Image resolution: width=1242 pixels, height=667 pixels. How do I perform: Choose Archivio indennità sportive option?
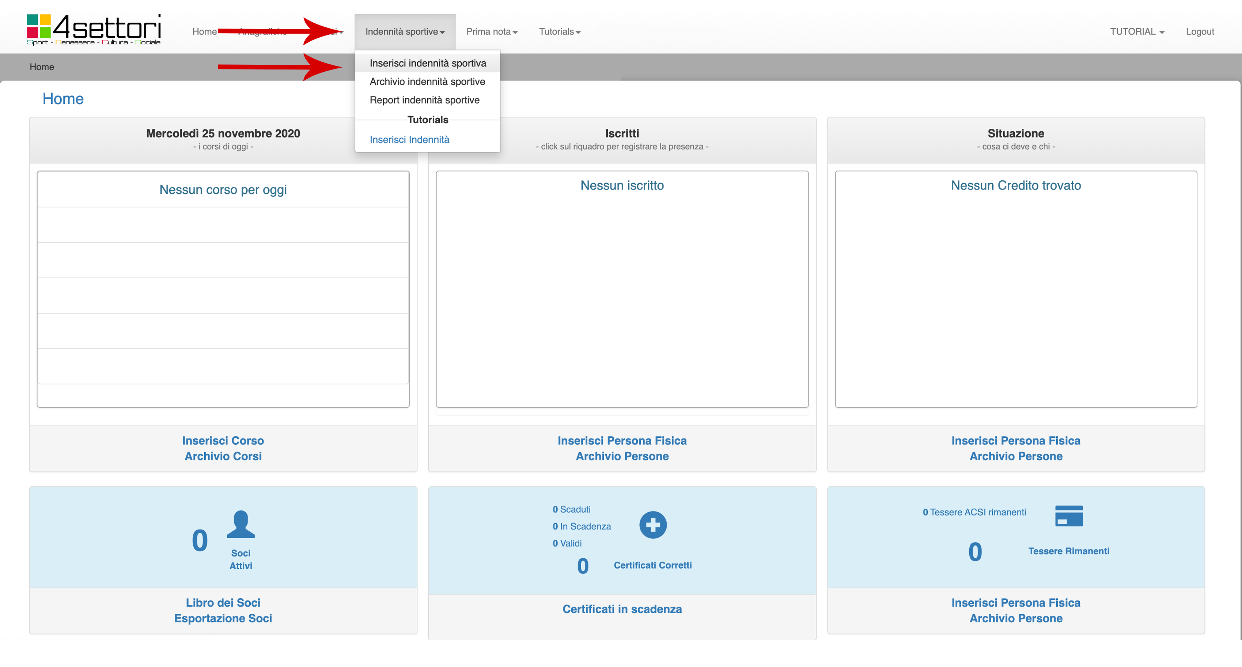tap(427, 82)
